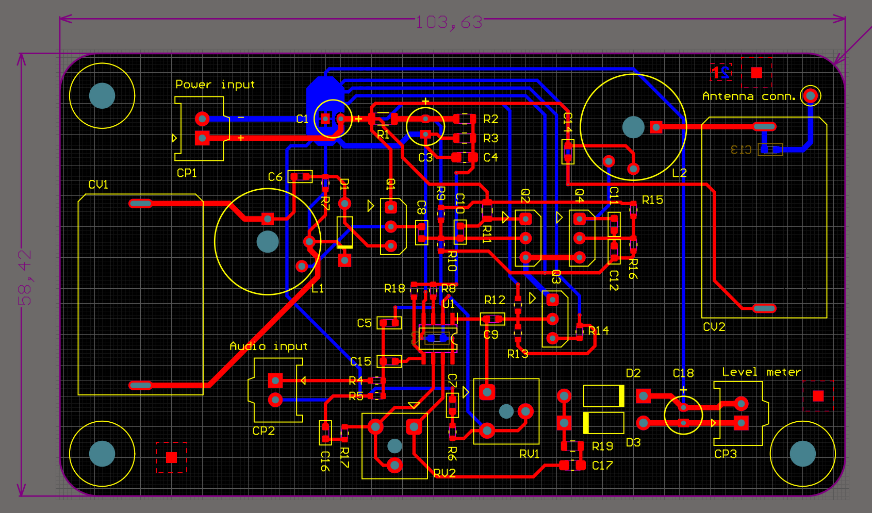872x513 pixels.
Task: Click the R5 resistor designator
Action: [356, 396]
